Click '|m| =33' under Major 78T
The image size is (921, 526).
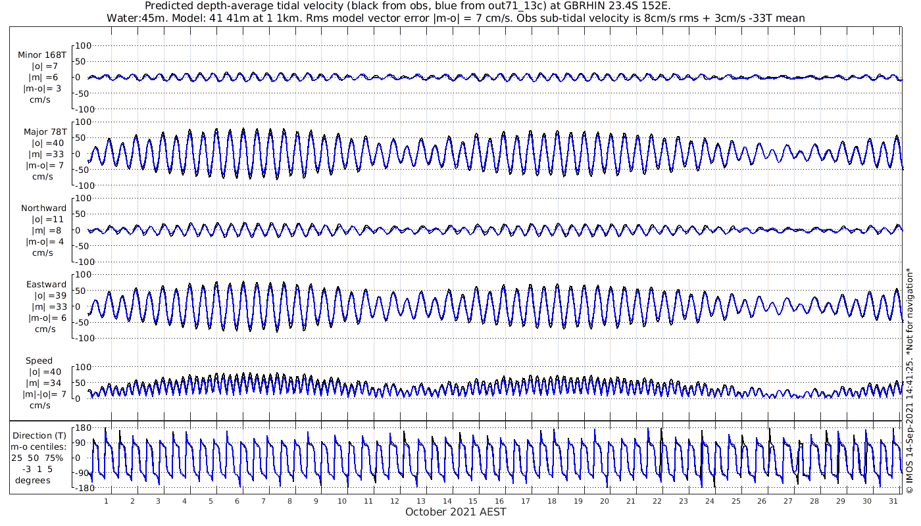[45, 155]
